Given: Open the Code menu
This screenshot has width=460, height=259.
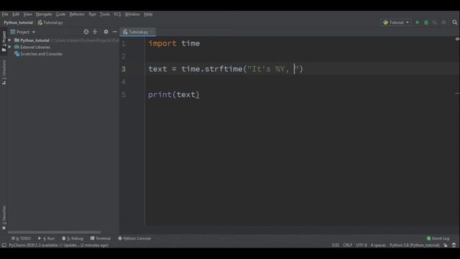Looking at the screenshot, I should pyautogui.click(x=60, y=14).
